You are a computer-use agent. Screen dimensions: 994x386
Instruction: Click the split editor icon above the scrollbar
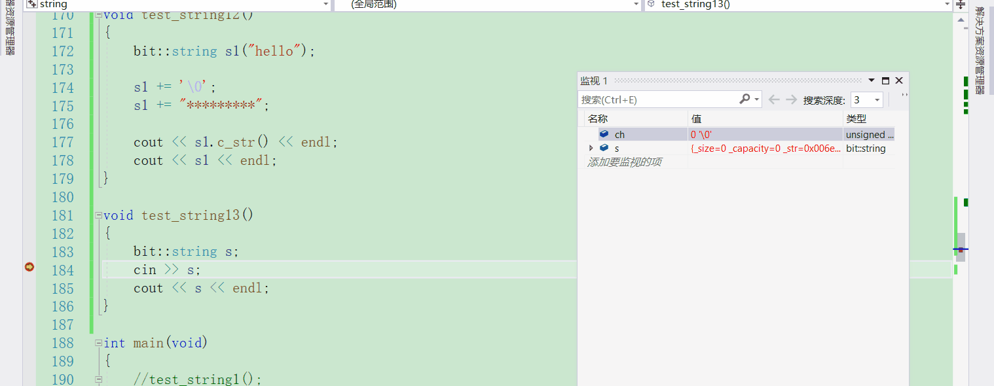(x=960, y=4)
